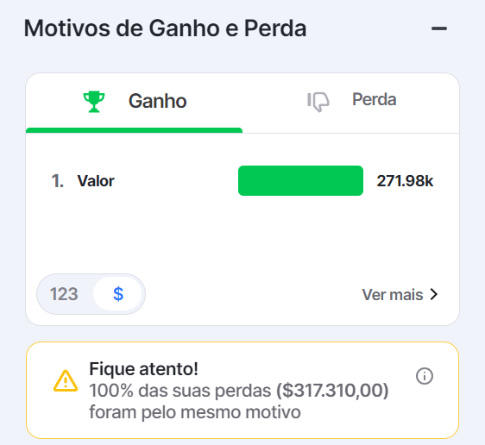Click the yellow warning triangle icon
Image resolution: width=485 pixels, height=445 pixels.
pos(66,380)
